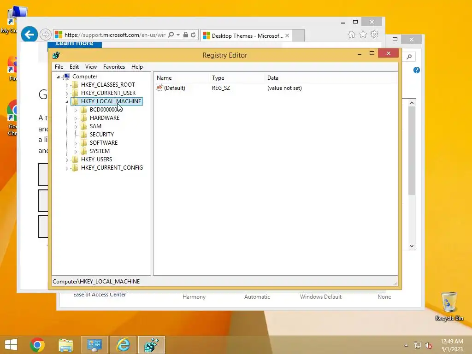This screenshot has height=354, width=472.
Task: Go back in Internet Explorer
Action: coord(29,35)
